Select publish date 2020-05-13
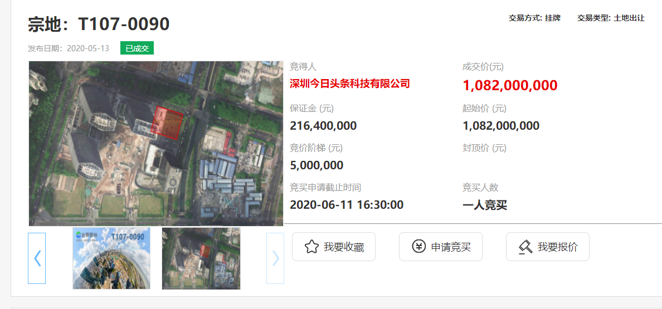This screenshot has height=309, width=662. point(88,48)
